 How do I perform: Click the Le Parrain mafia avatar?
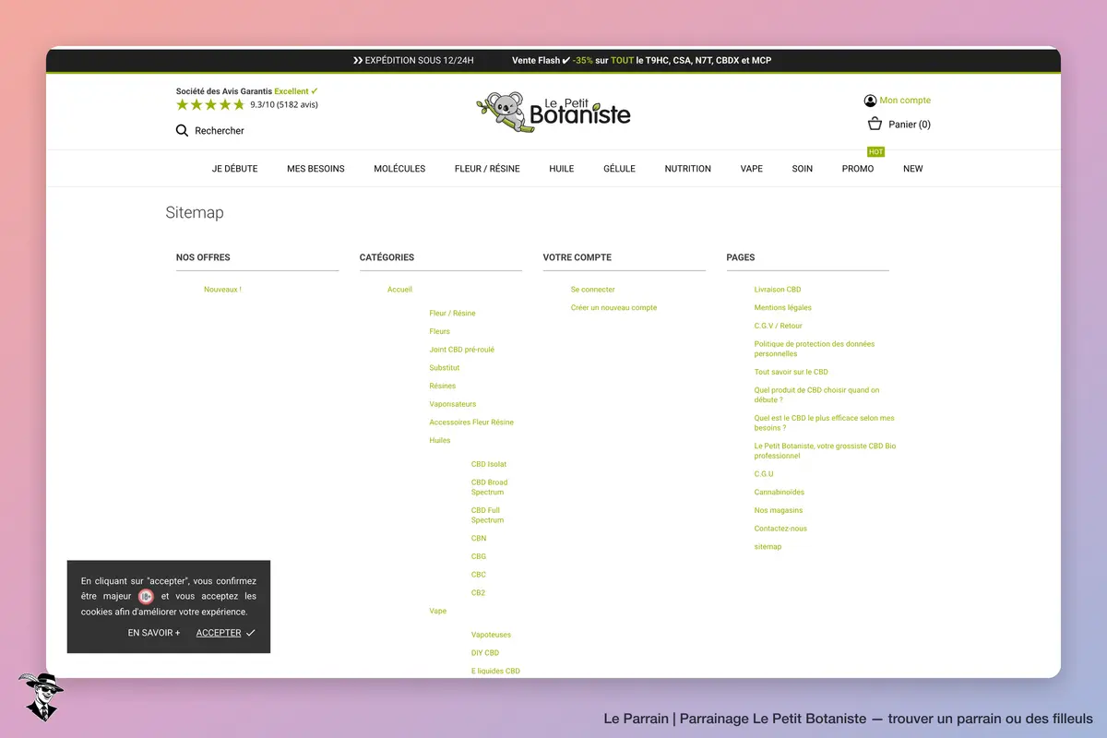[x=41, y=696]
